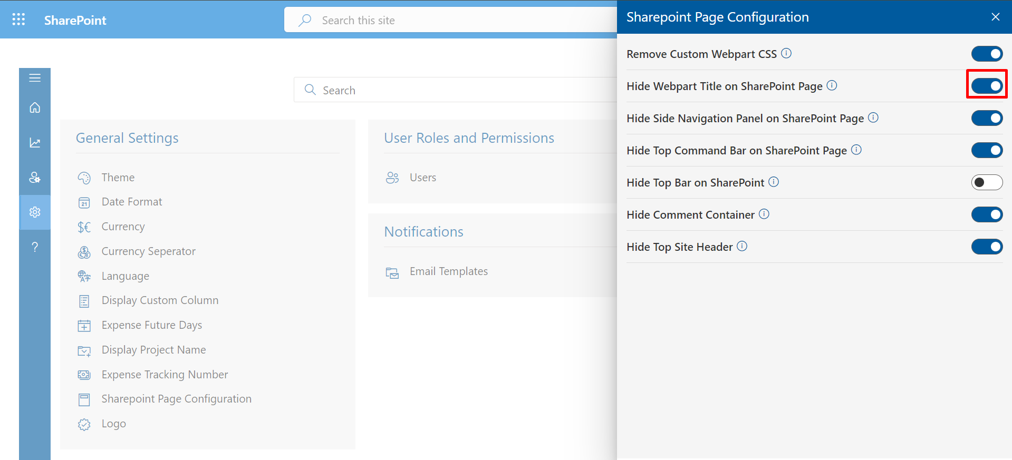Open Logo settings
This screenshot has height=460, width=1012.
coord(113,424)
